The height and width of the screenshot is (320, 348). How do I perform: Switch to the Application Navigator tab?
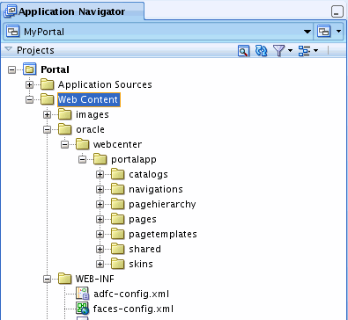click(x=72, y=11)
